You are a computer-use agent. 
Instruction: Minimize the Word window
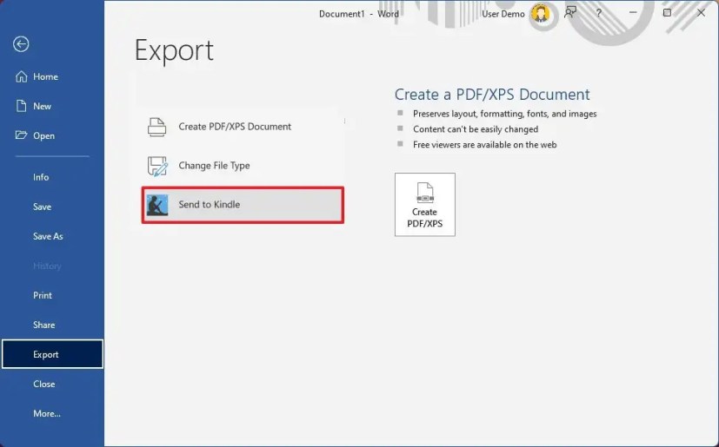tap(633, 13)
